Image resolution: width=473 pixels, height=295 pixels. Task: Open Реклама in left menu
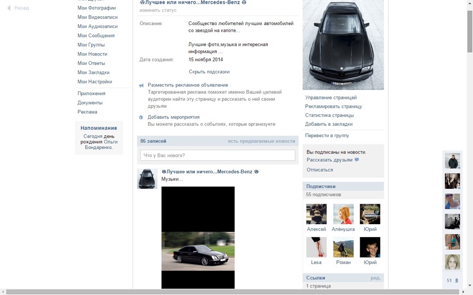pos(87,112)
